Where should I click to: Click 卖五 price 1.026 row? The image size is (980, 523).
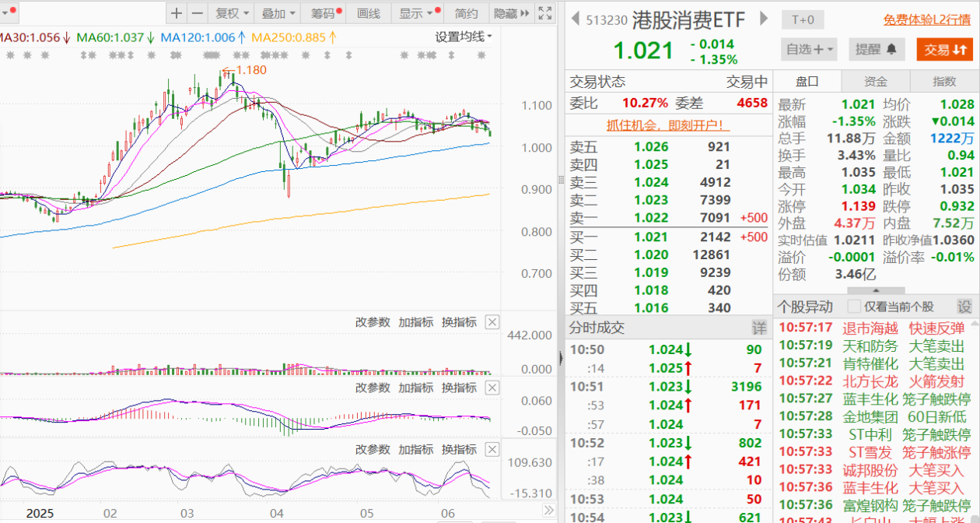(x=668, y=146)
